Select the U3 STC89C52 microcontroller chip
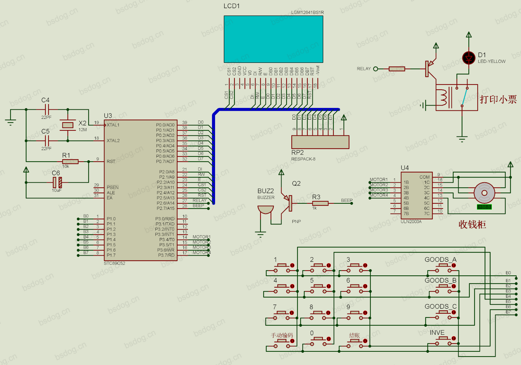Image resolution: width=521 pixels, height=365 pixels. (x=140, y=190)
